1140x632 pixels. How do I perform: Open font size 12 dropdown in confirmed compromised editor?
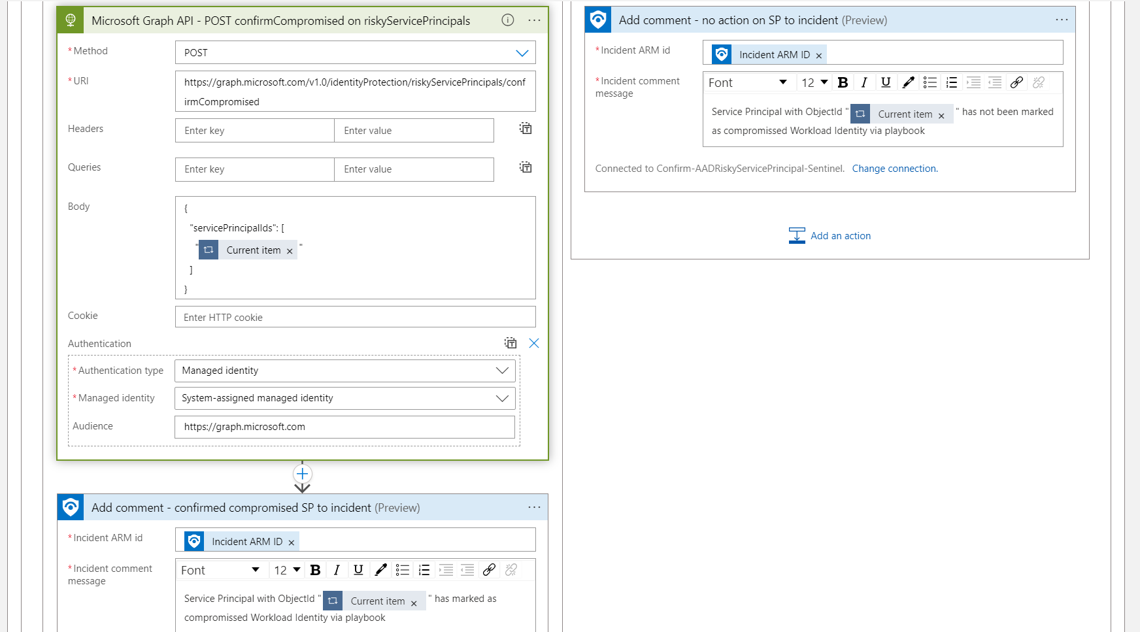(288, 570)
